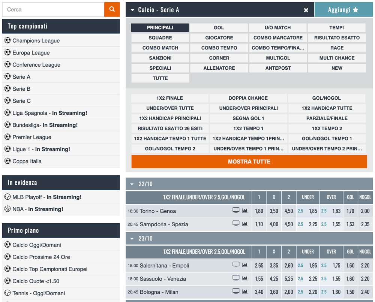This screenshot has height=302, width=375.
Task: Switch to the GOL market tab
Action: click(219, 28)
